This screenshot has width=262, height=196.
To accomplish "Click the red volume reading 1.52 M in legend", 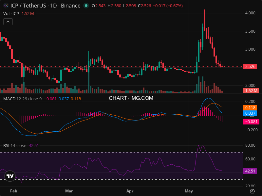I will pyautogui.click(x=28, y=13).
